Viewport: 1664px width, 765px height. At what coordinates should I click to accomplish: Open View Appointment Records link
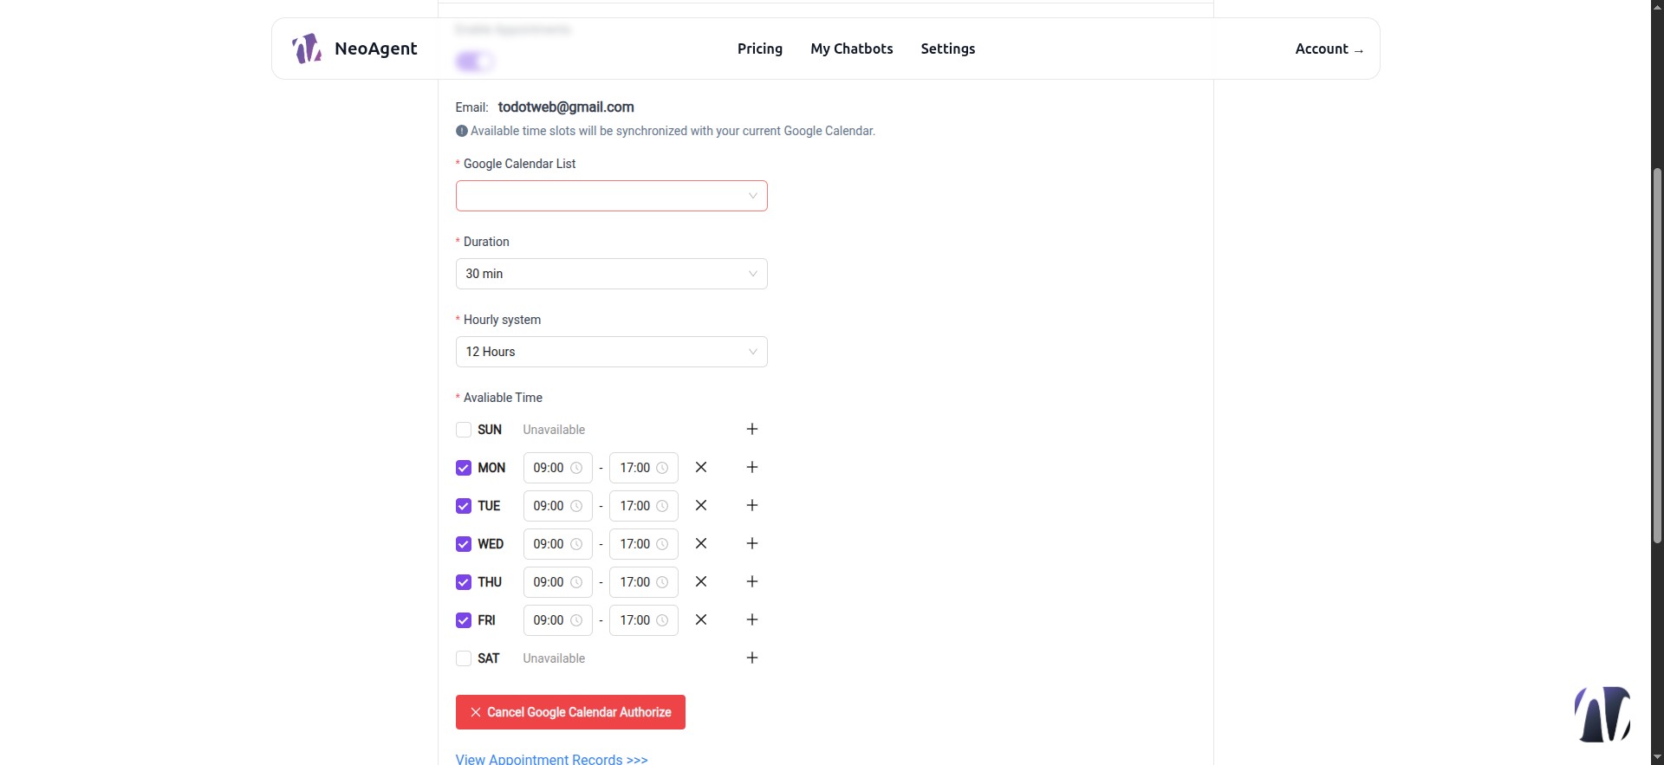click(552, 759)
